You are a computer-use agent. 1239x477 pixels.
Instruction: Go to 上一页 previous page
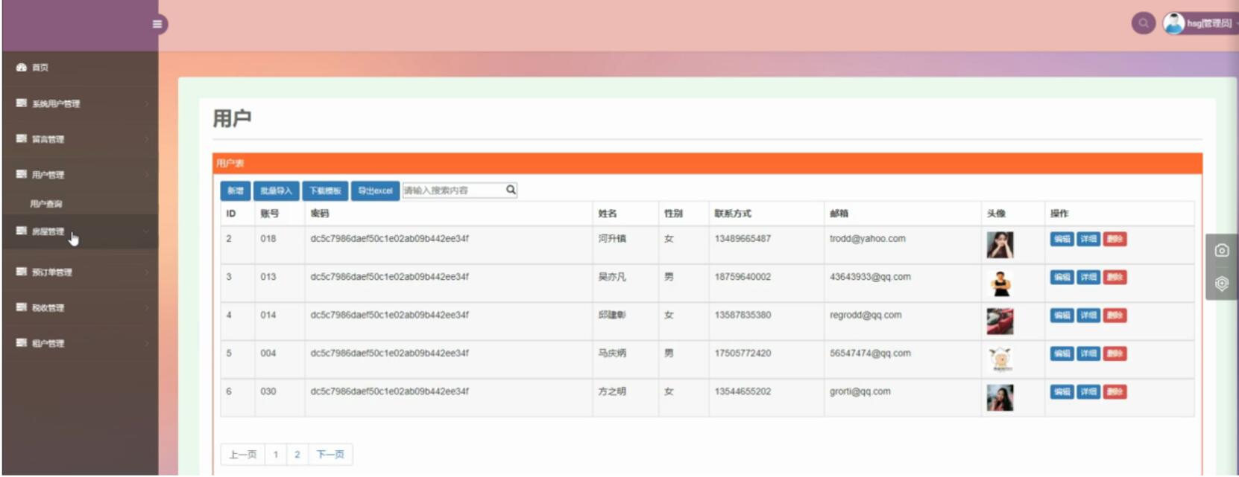tap(243, 454)
